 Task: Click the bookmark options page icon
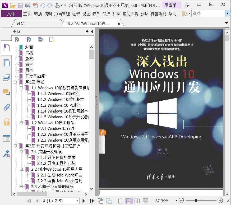(52, 40)
